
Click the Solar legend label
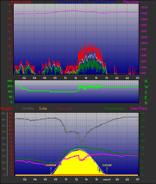(x=43, y=108)
